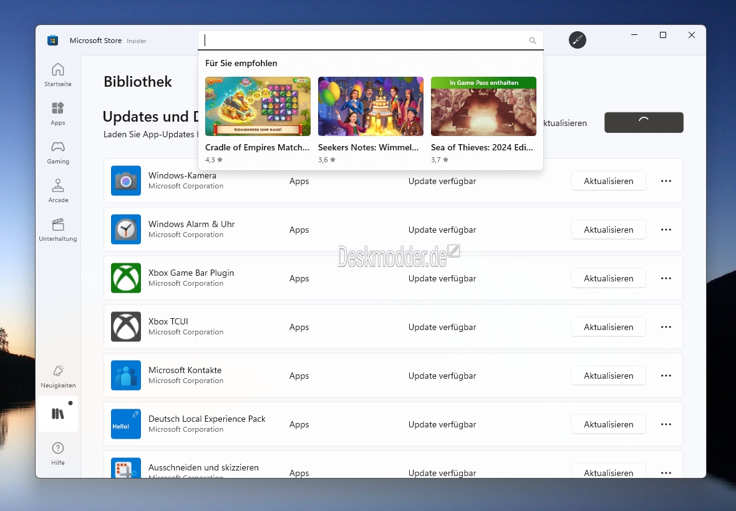Click the Xbox TCUI app icon
This screenshot has height=511, width=736.
tap(126, 326)
